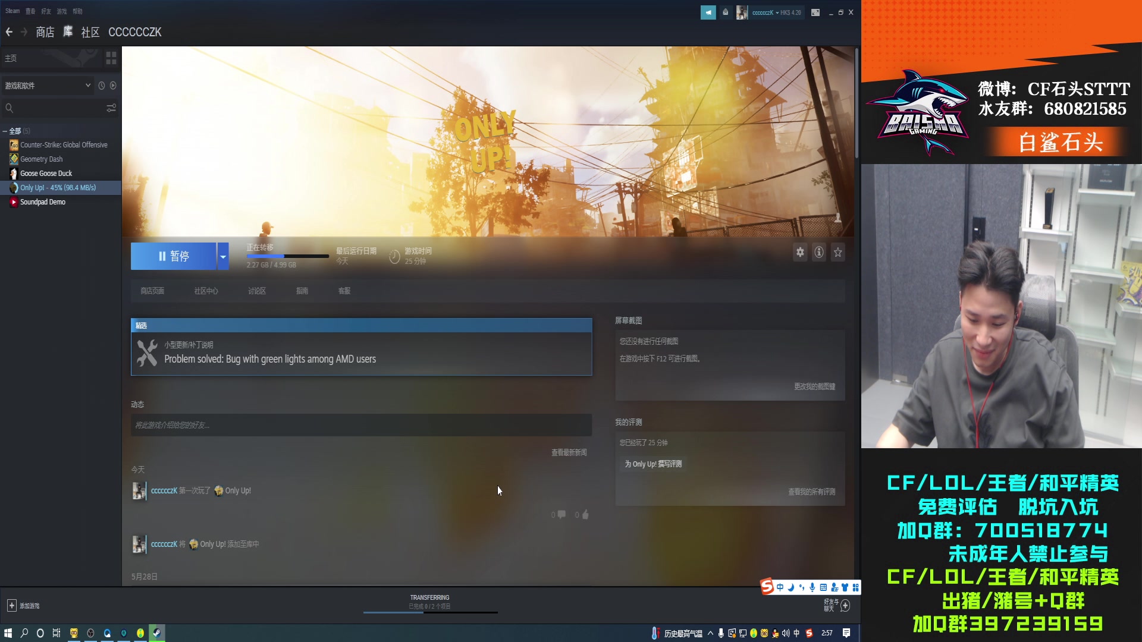Open advanced filter sliders icon in search bar
1142x642 pixels.
(111, 108)
